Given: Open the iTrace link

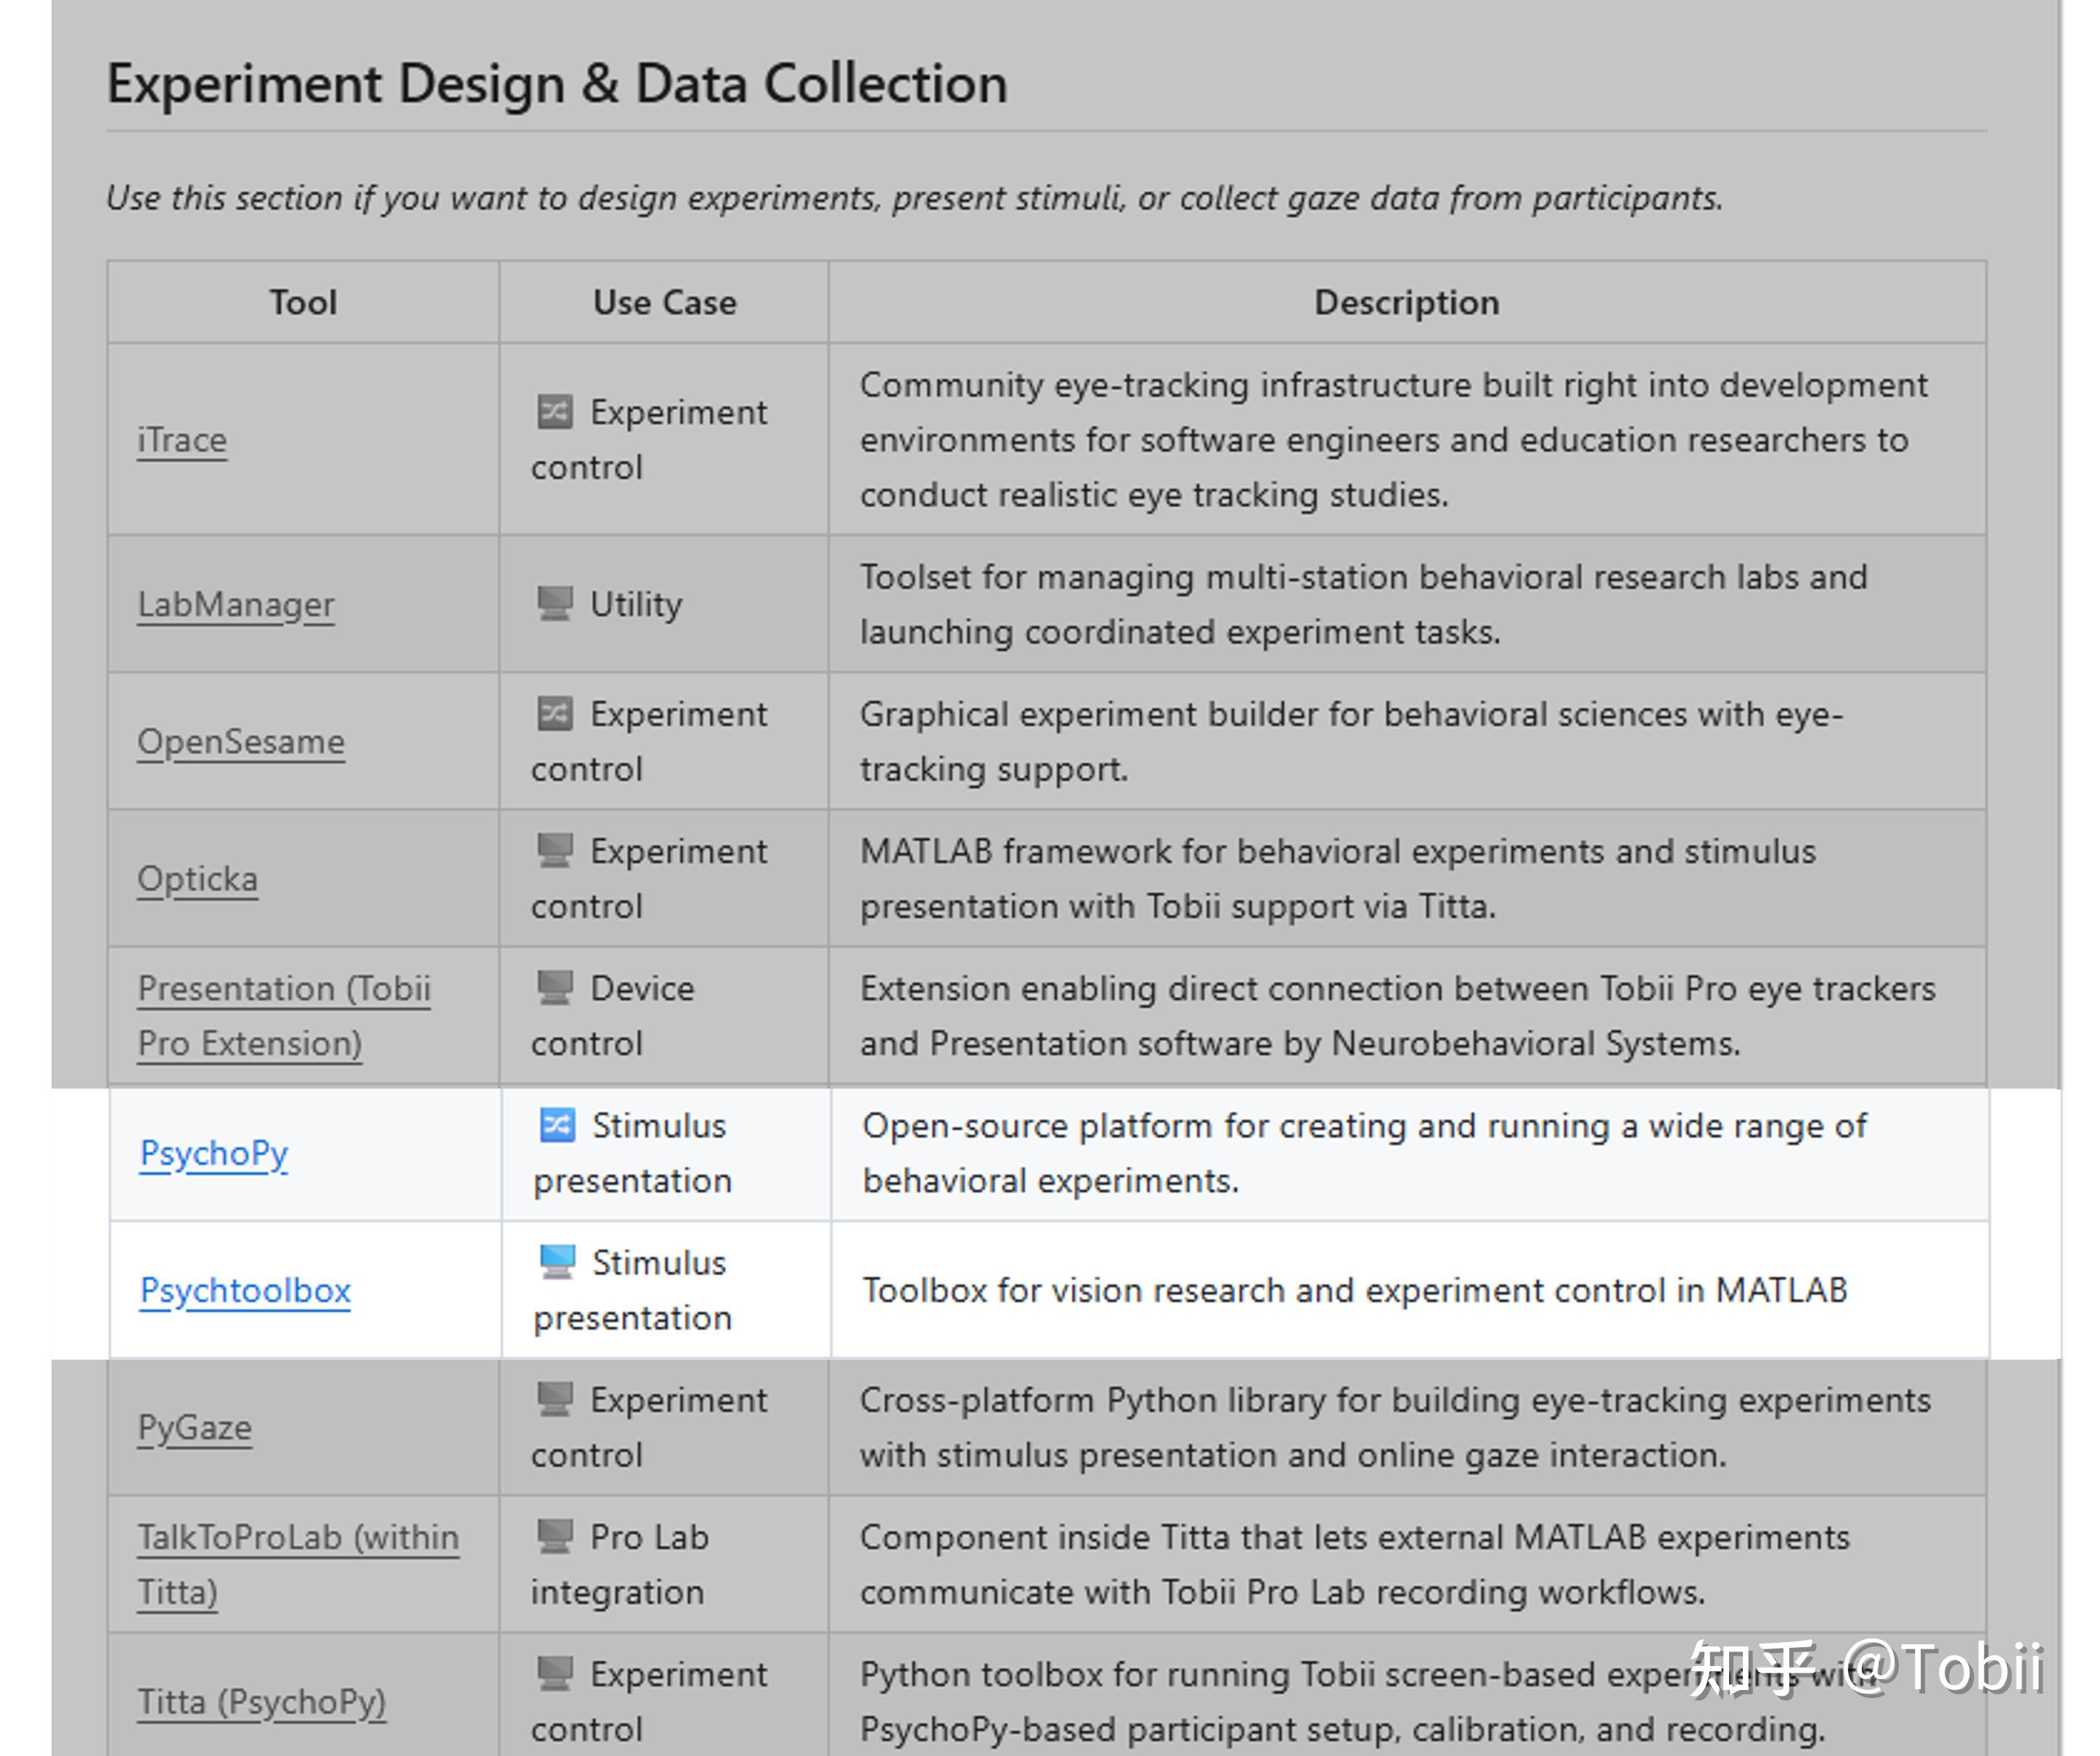Looking at the screenshot, I should pyautogui.click(x=182, y=440).
